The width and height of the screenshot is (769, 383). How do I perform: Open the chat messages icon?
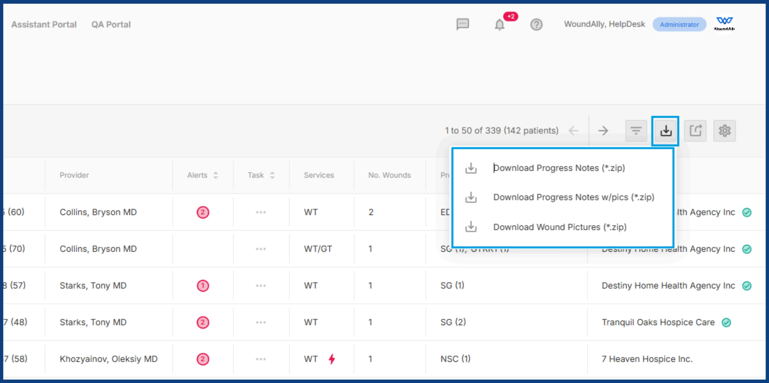coord(463,24)
